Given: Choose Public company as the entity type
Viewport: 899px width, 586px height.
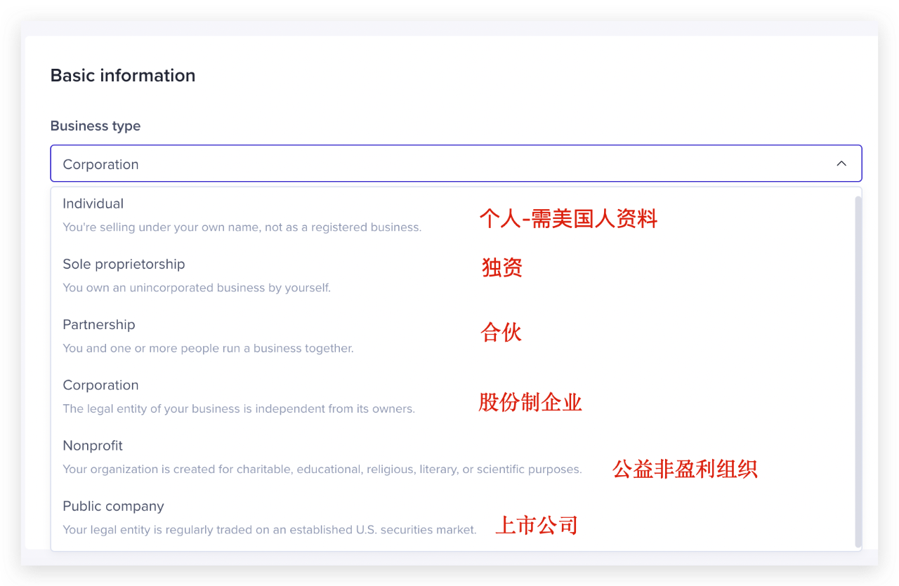Looking at the screenshot, I should (113, 505).
